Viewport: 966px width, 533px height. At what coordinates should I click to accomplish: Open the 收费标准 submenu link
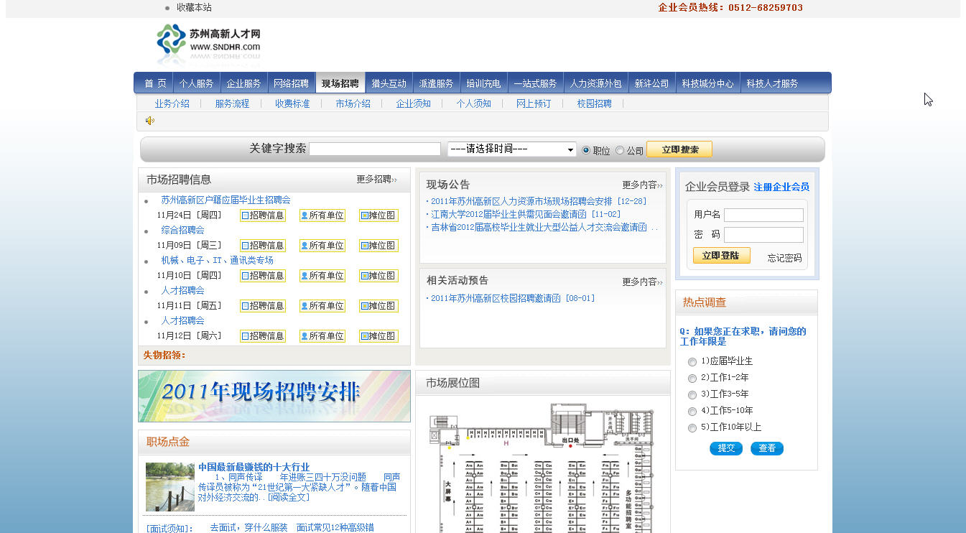coord(292,103)
